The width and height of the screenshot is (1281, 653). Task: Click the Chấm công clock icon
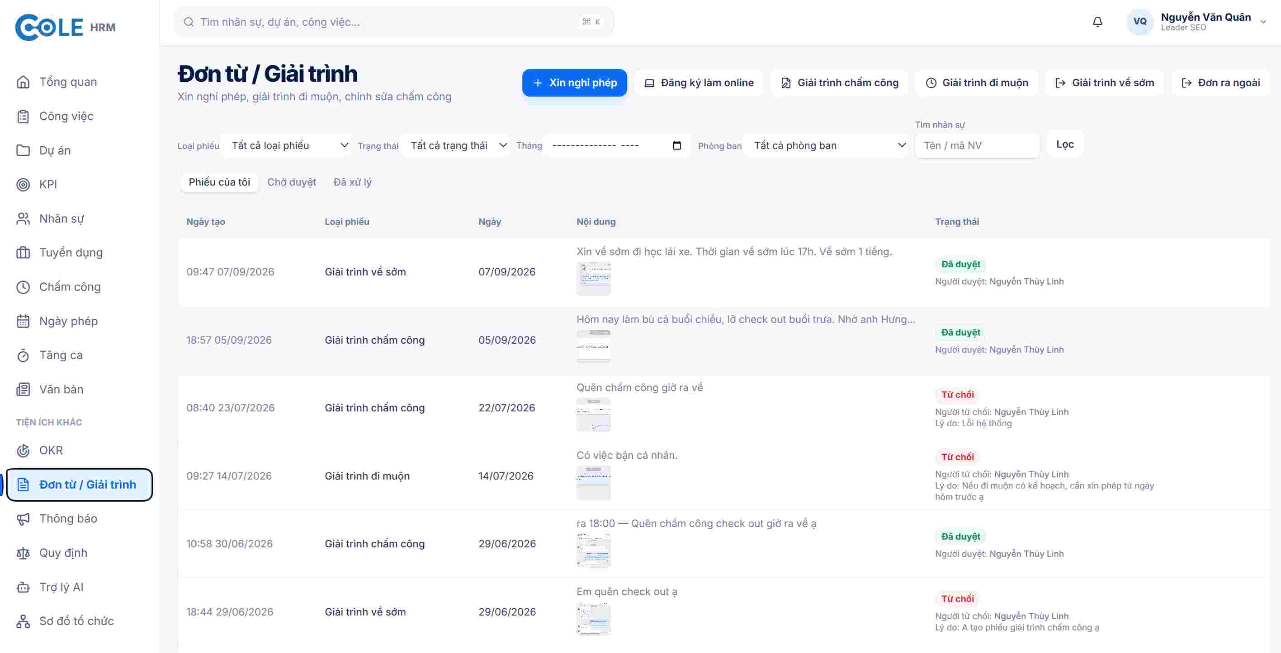[23, 287]
